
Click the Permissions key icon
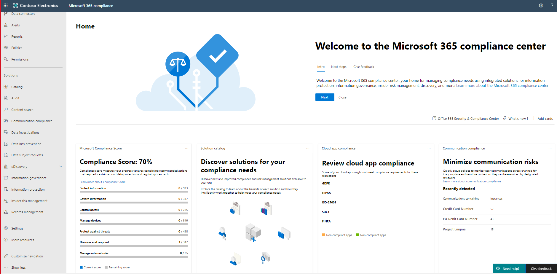[x=6, y=59]
